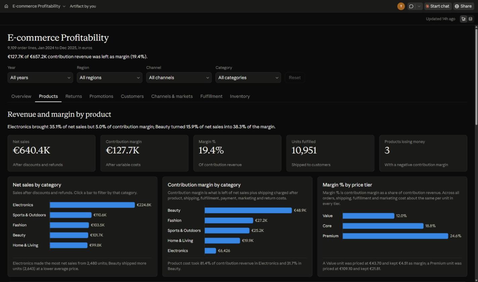The height and width of the screenshot is (282, 478).
Task: Open the database view icon
Action: point(471,19)
